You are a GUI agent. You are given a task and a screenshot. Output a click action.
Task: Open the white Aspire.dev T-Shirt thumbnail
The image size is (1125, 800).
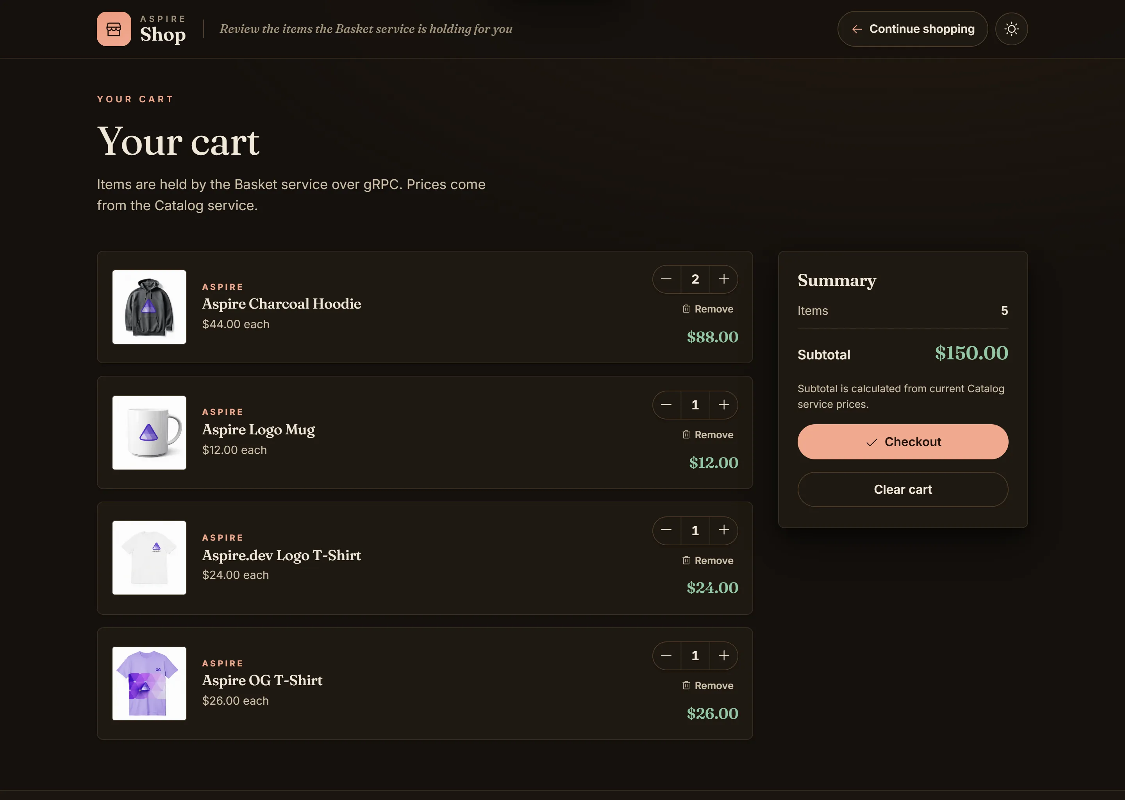(x=149, y=558)
